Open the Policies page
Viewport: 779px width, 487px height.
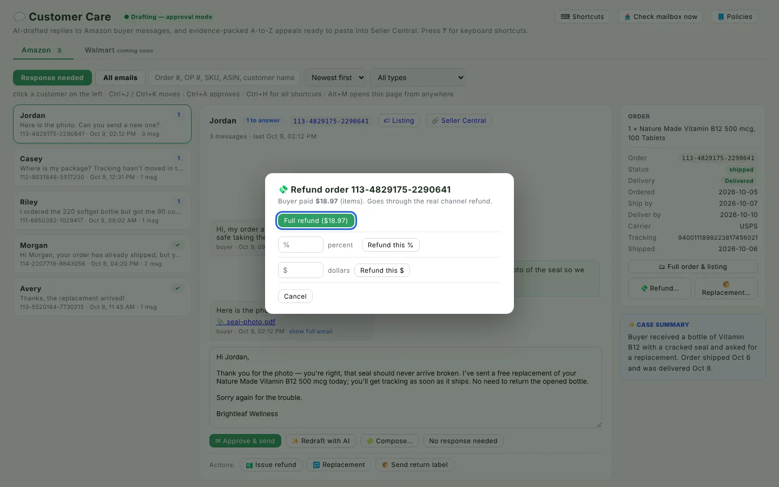click(x=735, y=17)
